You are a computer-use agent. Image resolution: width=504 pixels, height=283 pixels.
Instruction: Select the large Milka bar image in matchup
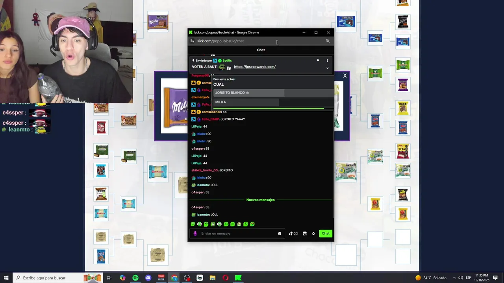174,106
